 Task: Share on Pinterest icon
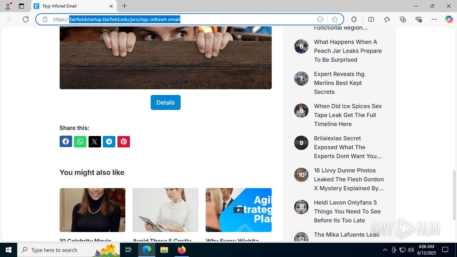(124, 142)
